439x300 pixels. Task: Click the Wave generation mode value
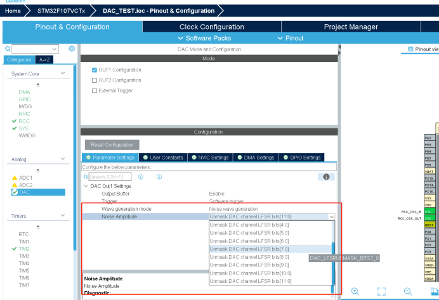234,209
